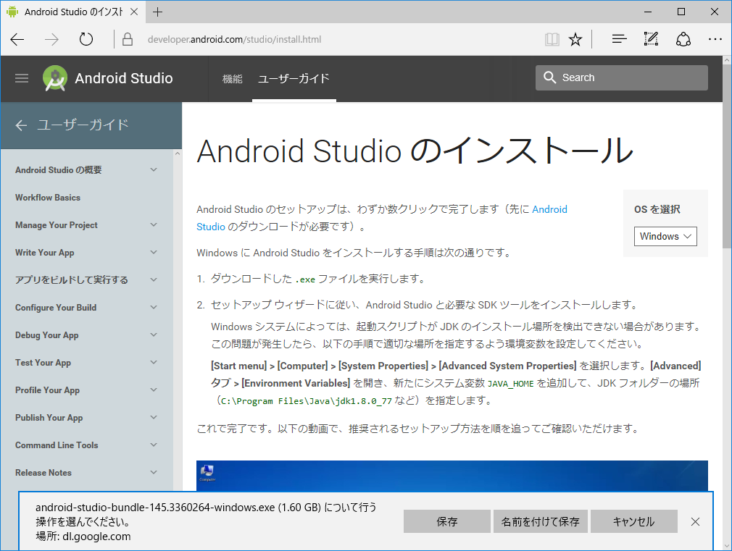This screenshot has width=732, height=551.
Task: Click the page vertical scrollbar thumb
Action: tap(727, 156)
